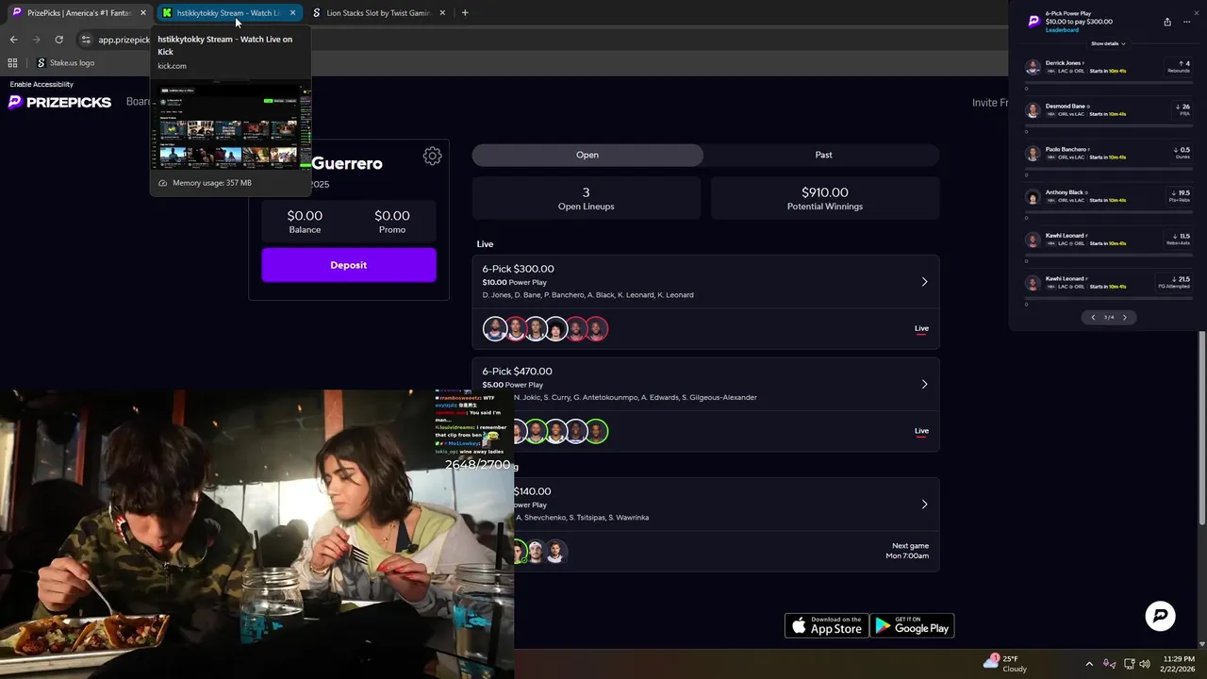Viewport: 1207px width, 679px height.
Task: Click Derrick Jones player avatar in panel
Action: point(1033,67)
